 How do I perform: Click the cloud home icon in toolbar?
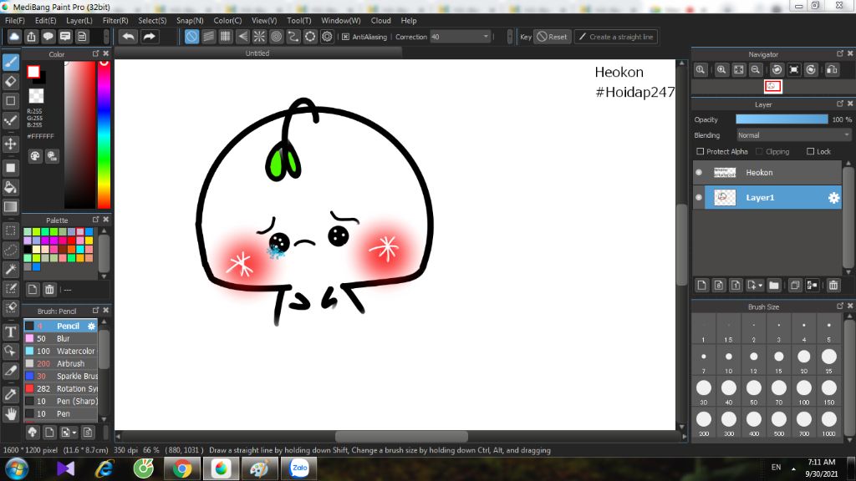pos(14,37)
